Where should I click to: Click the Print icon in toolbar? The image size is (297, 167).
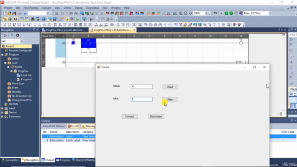pos(19,13)
